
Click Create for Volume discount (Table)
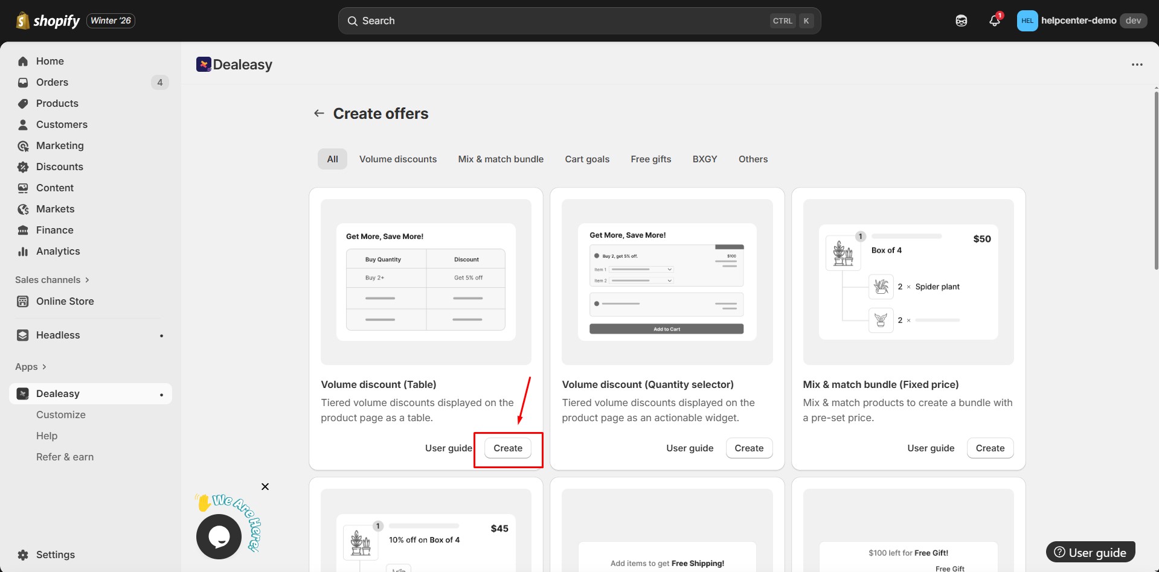508,448
